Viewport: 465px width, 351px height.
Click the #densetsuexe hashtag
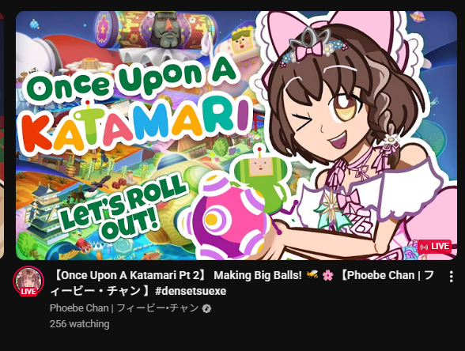coord(191,291)
